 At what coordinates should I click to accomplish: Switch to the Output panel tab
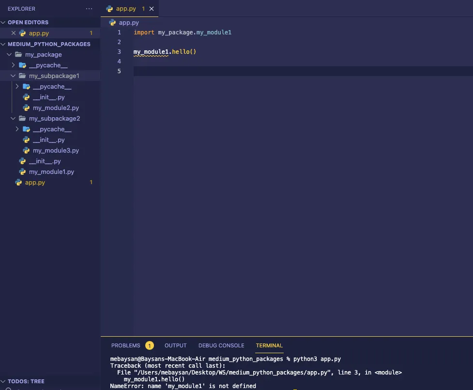pyautogui.click(x=176, y=345)
